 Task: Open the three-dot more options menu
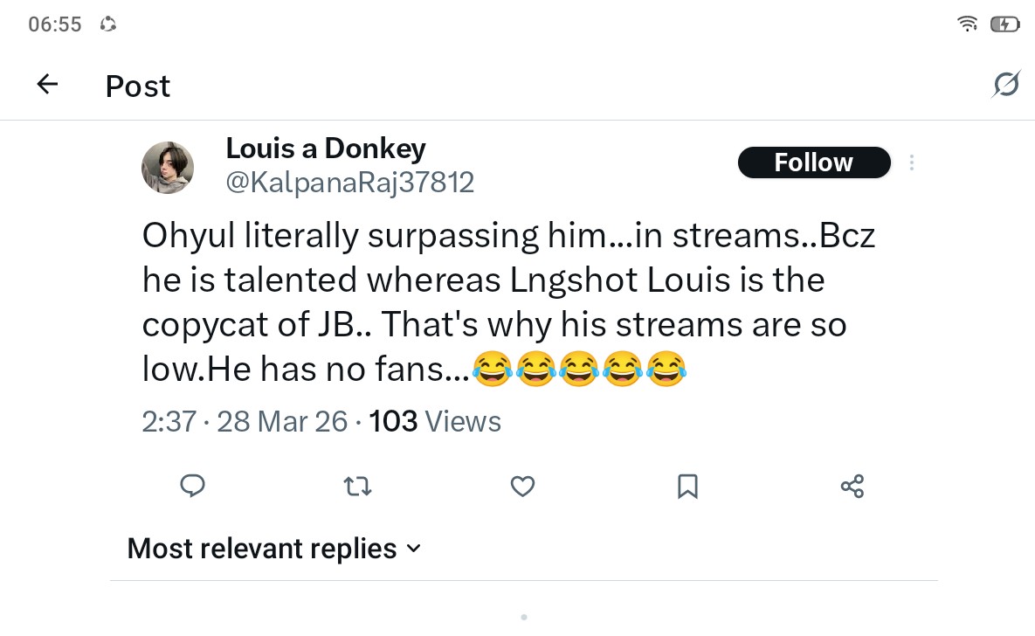[912, 162]
